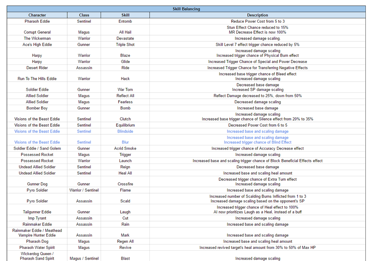372x261 pixels.
Task: Click the Description column header
Action: click(x=257, y=15)
